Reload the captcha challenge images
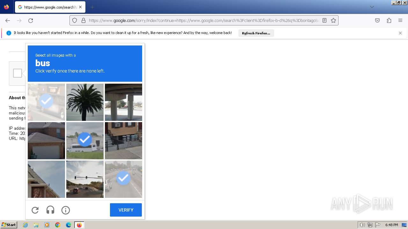 [x=35, y=210]
